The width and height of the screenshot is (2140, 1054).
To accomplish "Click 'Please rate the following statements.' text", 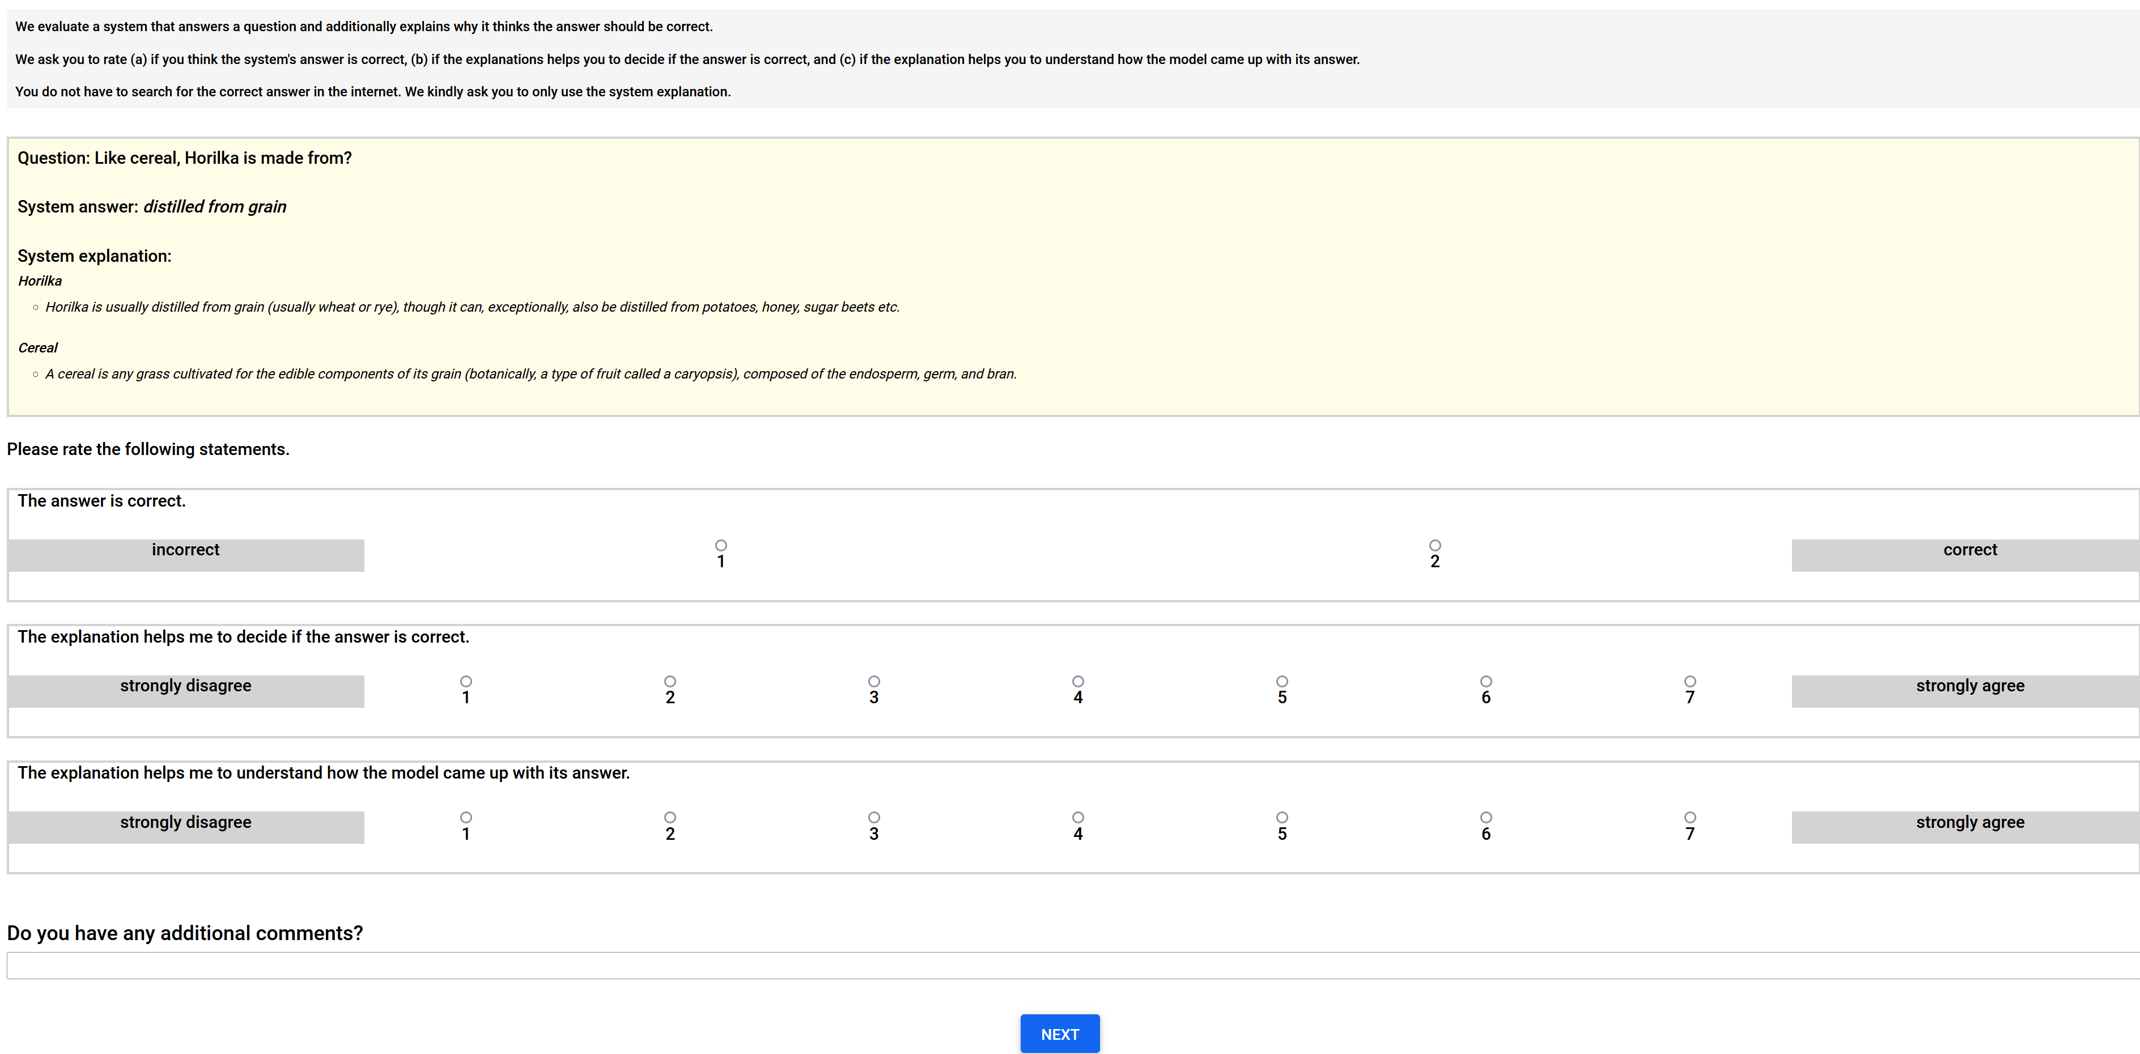I will pos(148,449).
